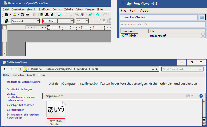
Task: Click the Print icon in Writer toolbar
Action: click(x=47, y=14)
